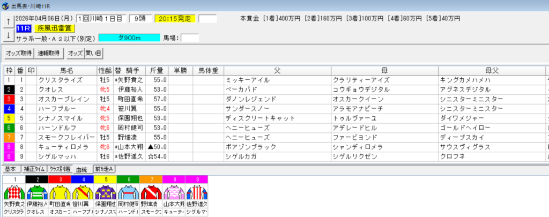
Task: Click the ▲50.0 weight cell
Action: point(157,147)
